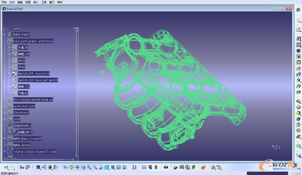Expand the Sketch.109 base hole node

(x=9, y=74)
